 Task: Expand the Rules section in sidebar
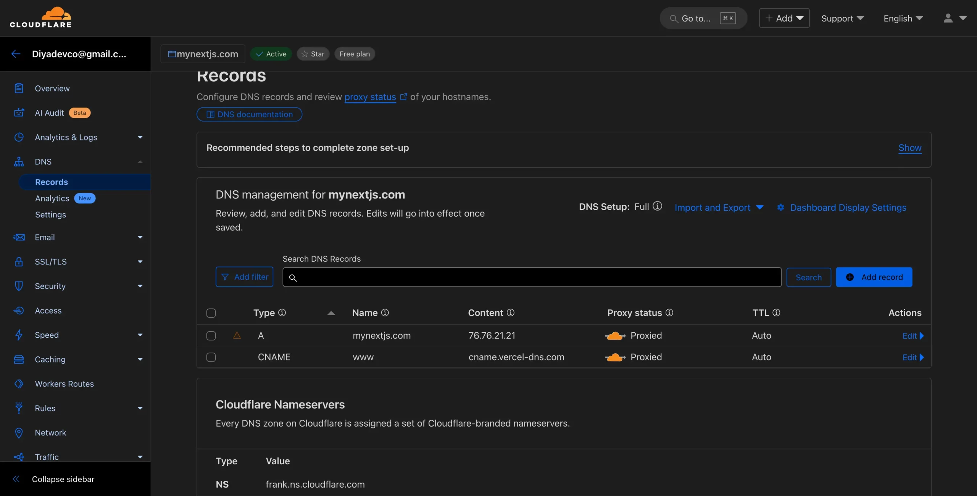click(140, 408)
